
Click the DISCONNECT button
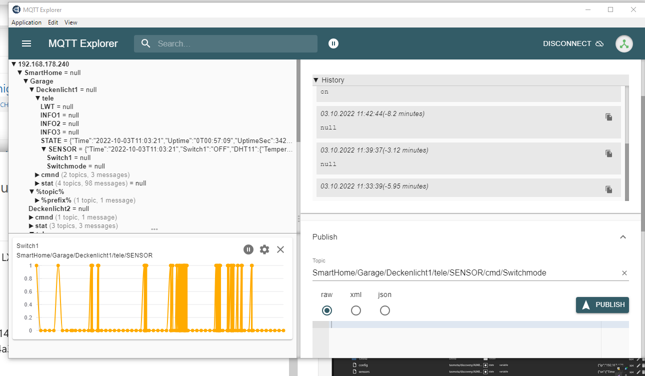click(573, 43)
